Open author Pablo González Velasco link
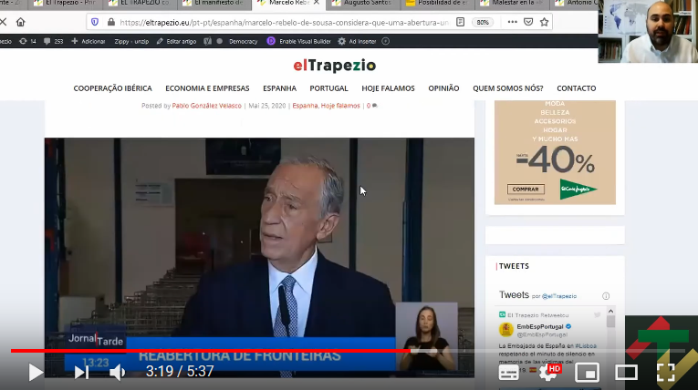Viewport: 698px width, 390px height. pyautogui.click(x=206, y=106)
